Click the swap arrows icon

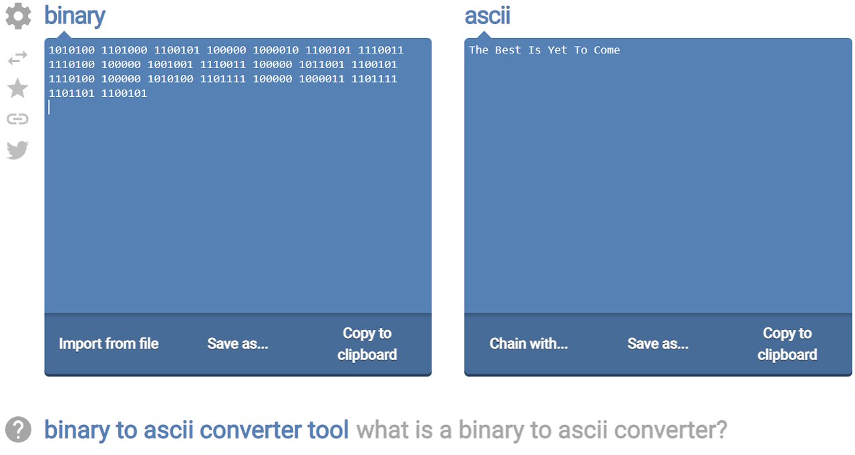pyautogui.click(x=18, y=58)
